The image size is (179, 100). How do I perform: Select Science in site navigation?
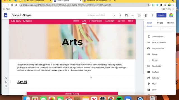121,21
